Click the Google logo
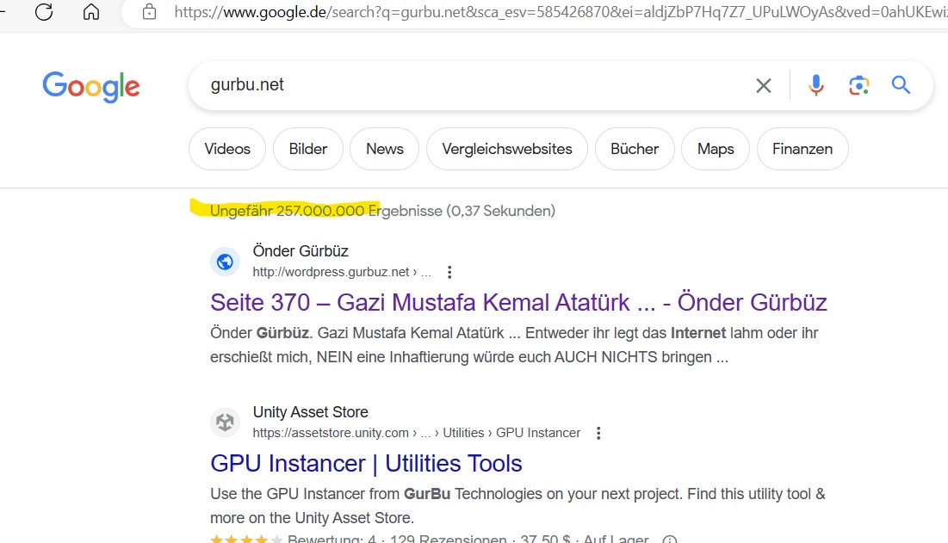The image size is (948, 543). pos(91,86)
